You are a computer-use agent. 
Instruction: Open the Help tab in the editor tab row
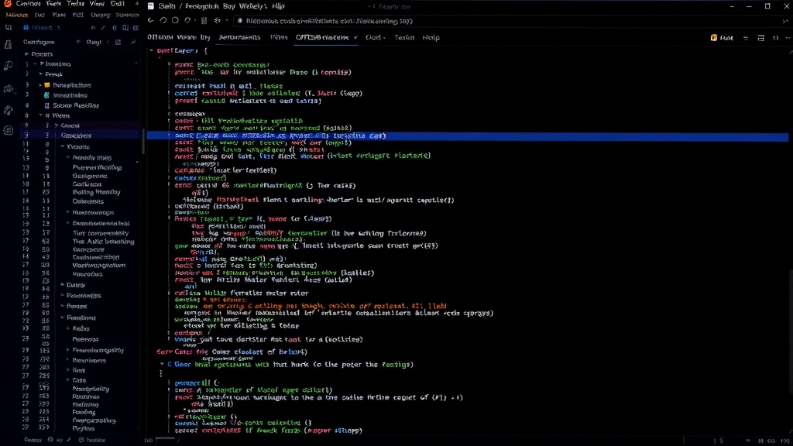click(x=431, y=37)
